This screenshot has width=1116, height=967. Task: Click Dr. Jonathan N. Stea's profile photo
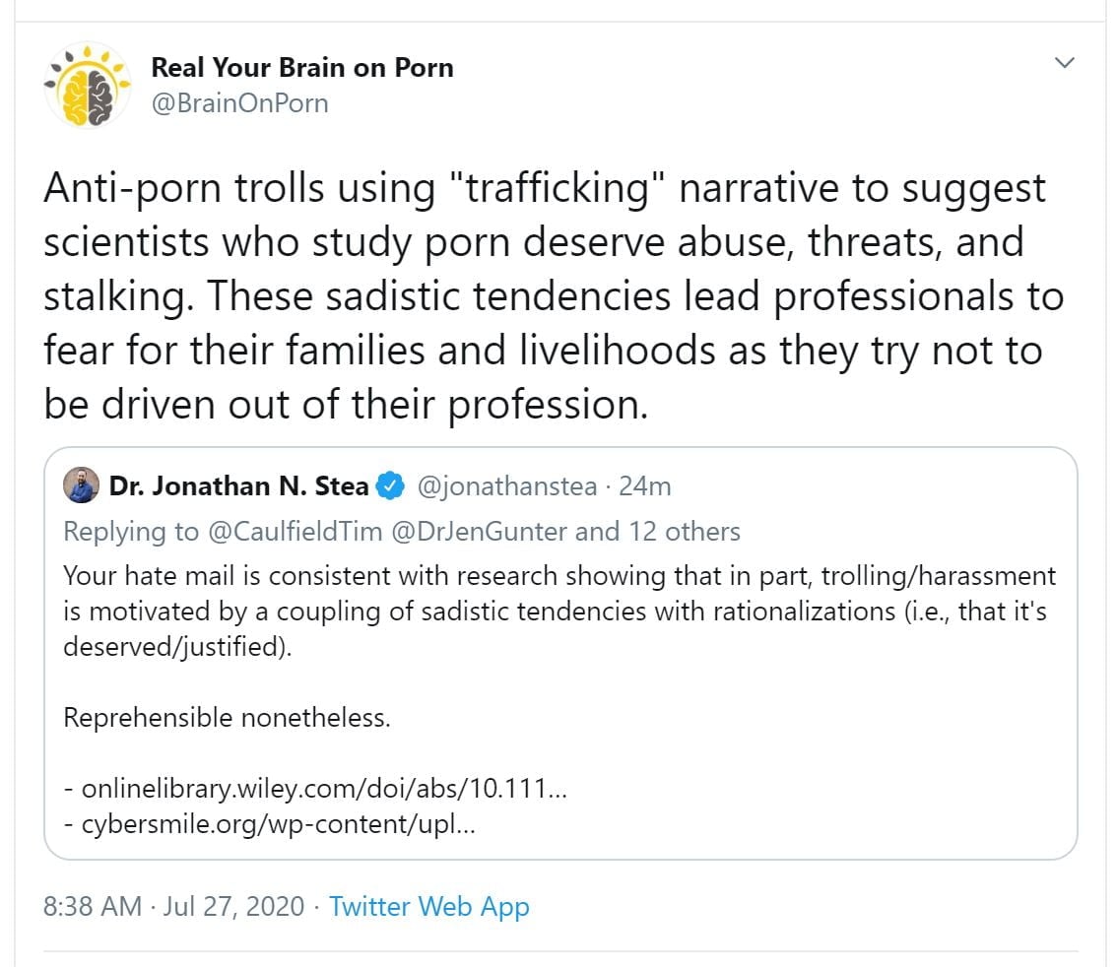(81, 485)
